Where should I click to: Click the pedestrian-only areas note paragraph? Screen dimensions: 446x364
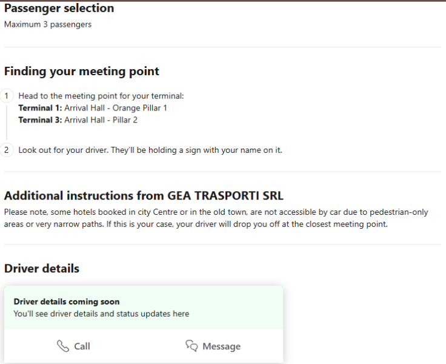[216, 218]
